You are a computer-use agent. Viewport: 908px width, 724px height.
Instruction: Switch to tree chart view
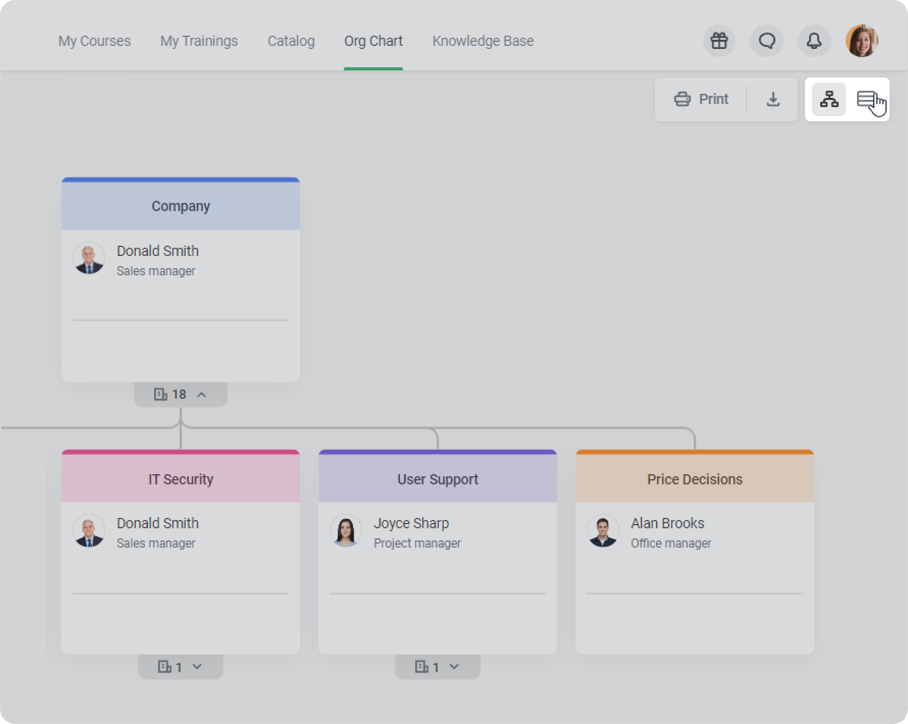click(829, 99)
